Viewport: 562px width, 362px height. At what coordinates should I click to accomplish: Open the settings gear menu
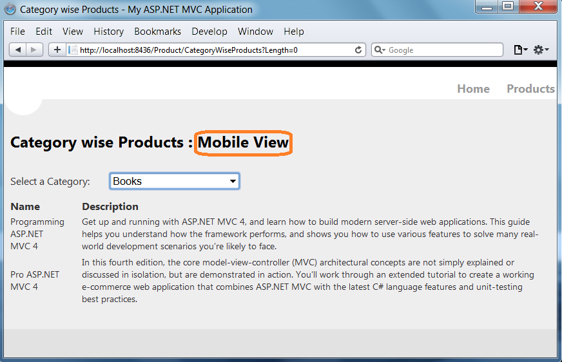coord(541,50)
